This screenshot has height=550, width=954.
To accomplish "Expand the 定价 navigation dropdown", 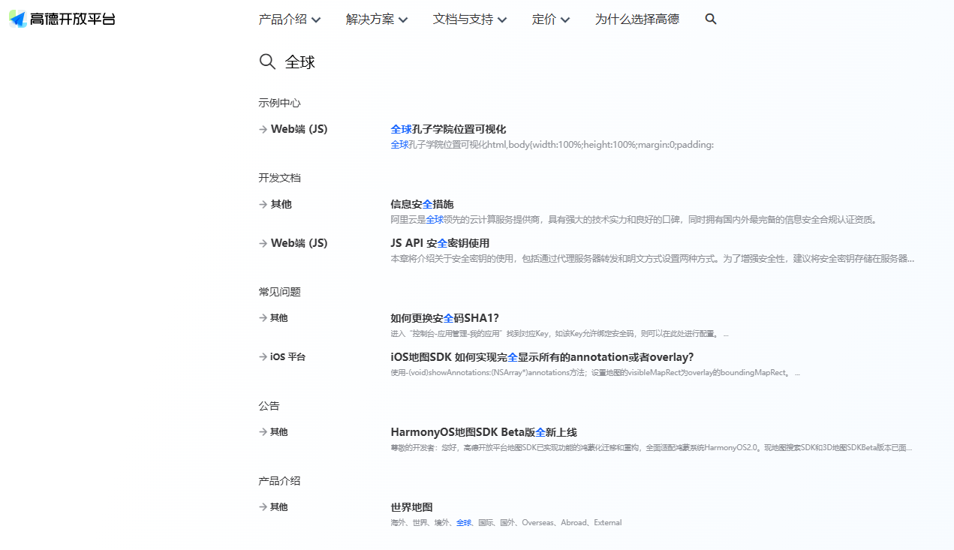I will coord(551,20).
